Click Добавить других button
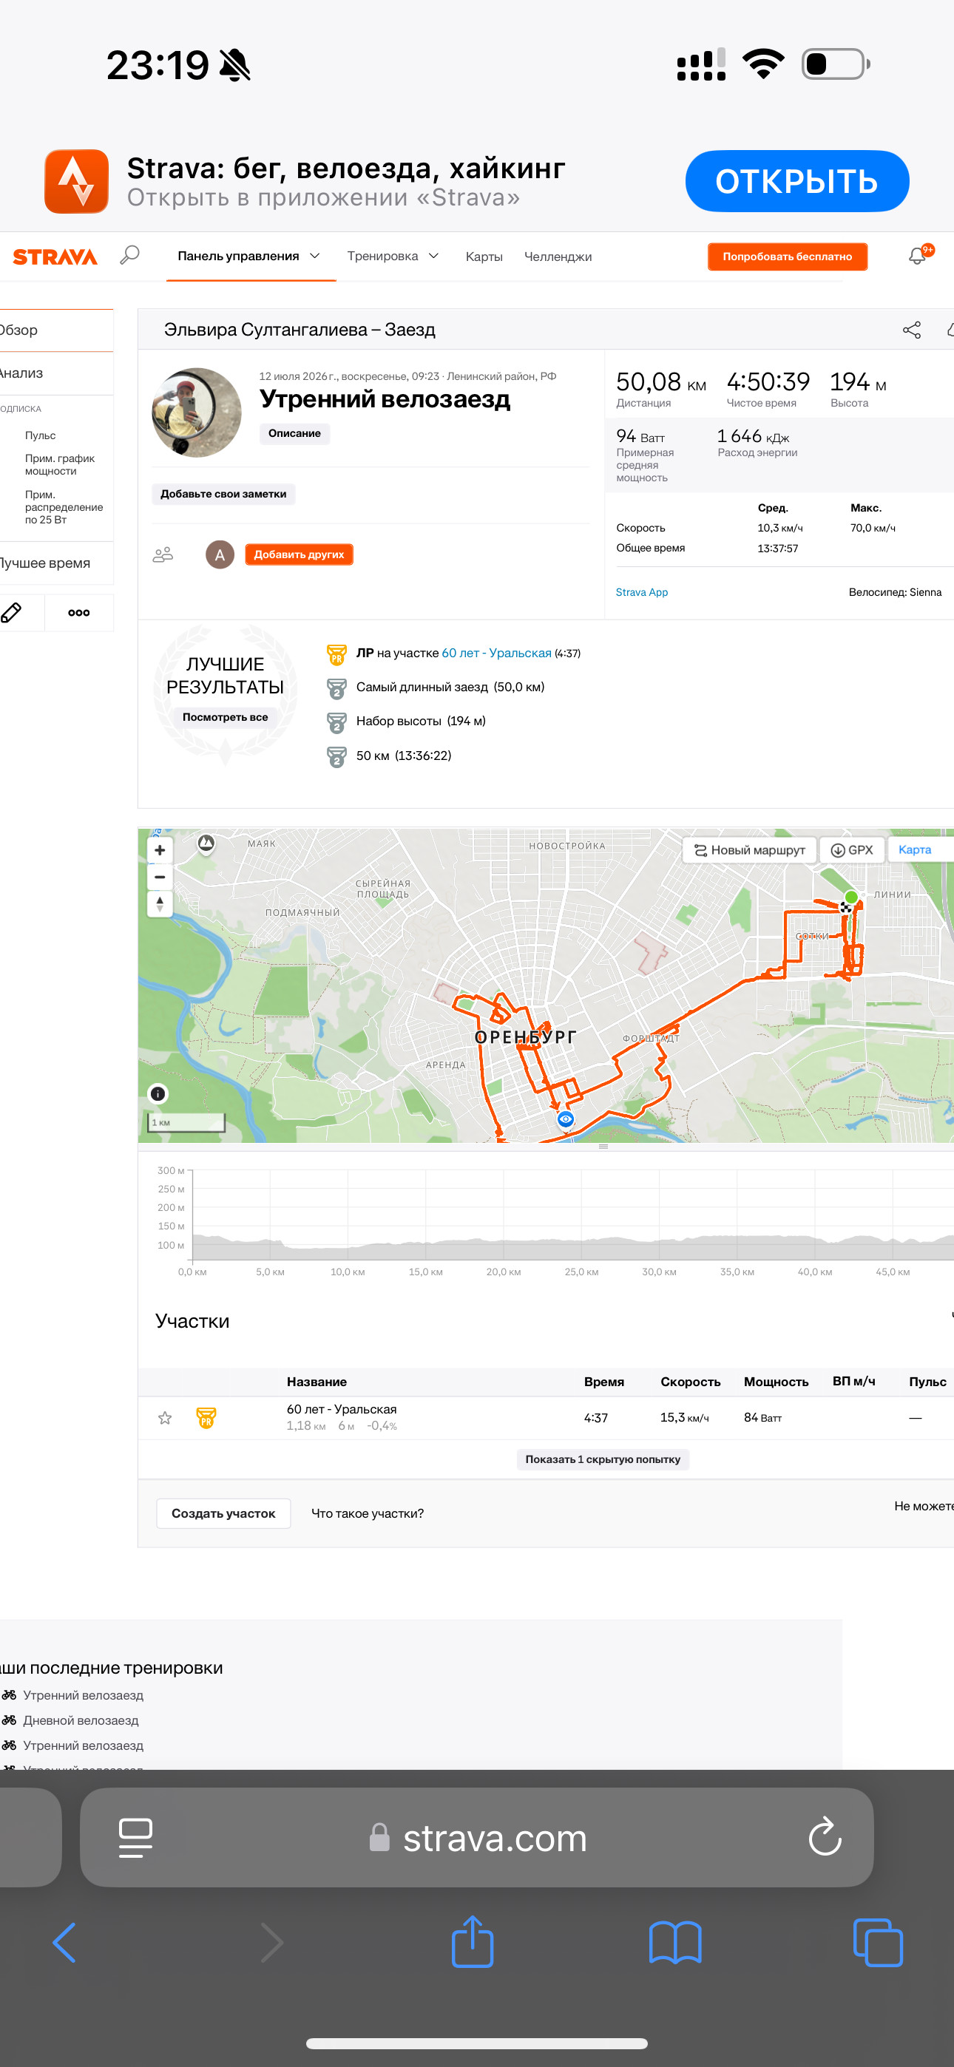This screenshot has height=2067, width=954. click(299, 554)
